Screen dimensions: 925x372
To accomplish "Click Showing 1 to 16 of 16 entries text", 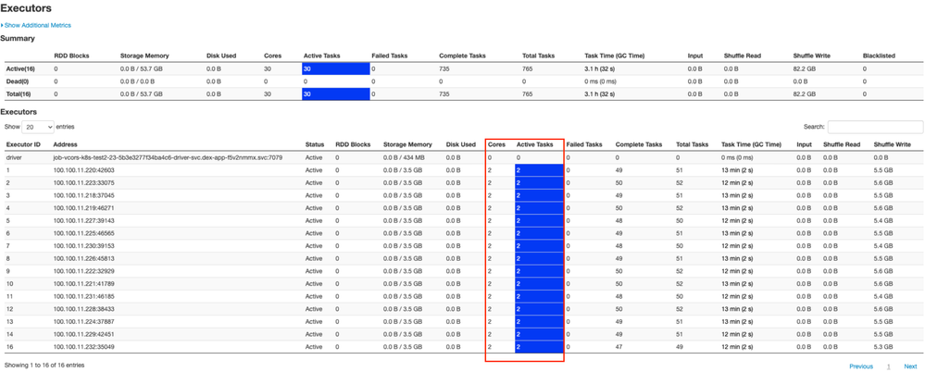I will pos(44,366).
